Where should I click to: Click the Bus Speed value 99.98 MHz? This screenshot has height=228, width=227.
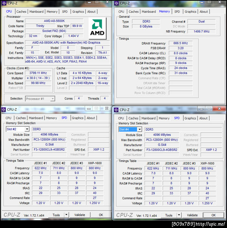coord(38,83)
